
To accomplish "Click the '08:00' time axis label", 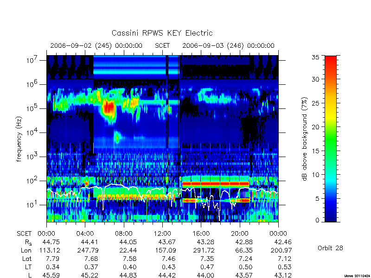I will point(124,234).
